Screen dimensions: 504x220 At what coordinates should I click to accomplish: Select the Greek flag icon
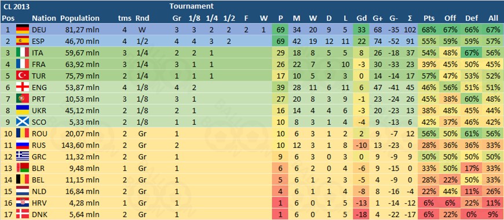(23, 157)
